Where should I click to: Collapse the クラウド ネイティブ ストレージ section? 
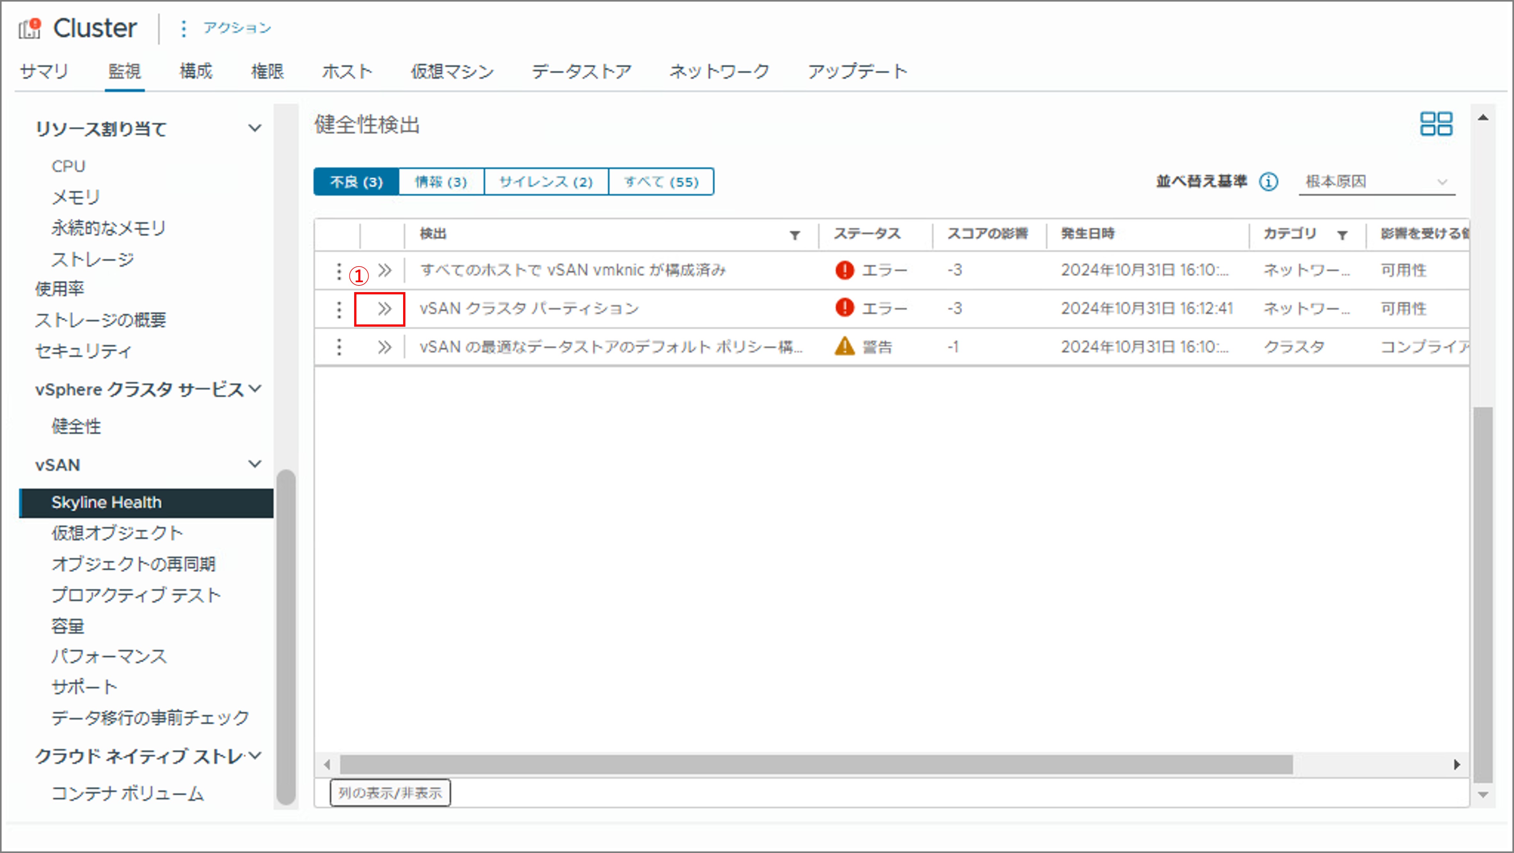(254, 755)
